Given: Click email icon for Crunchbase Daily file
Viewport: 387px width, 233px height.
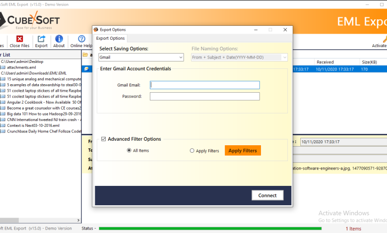Looking at the screenshot, I should coord(3,131).
